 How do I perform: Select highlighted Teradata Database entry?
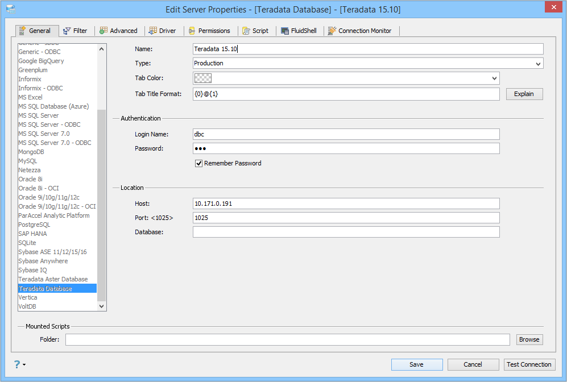pyautogui.click(x=57, y=288)
